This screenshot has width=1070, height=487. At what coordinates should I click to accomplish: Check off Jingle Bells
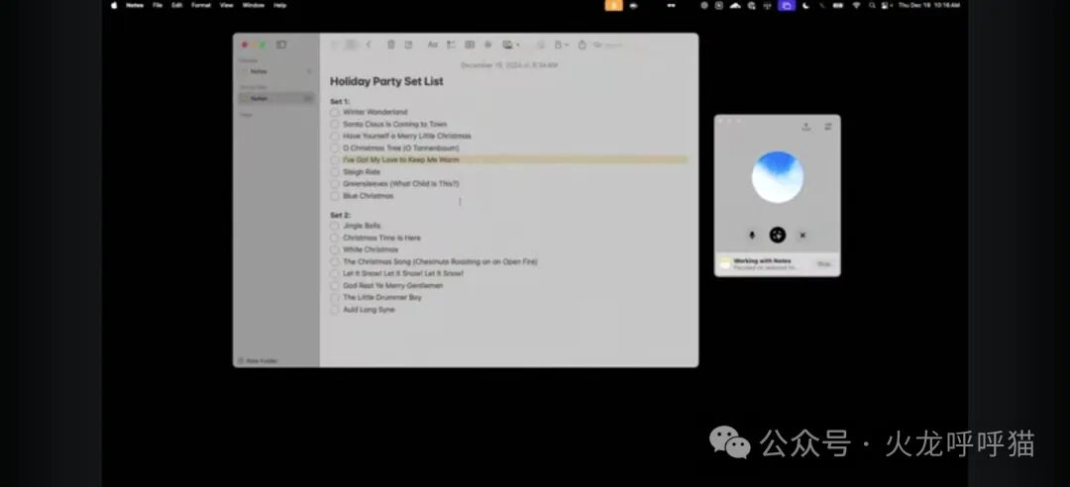click(335, 226)
